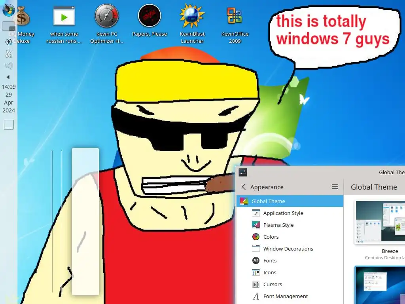Open the Cursors settings page
This screenshot has height=304, width=405.
(290, 284)
